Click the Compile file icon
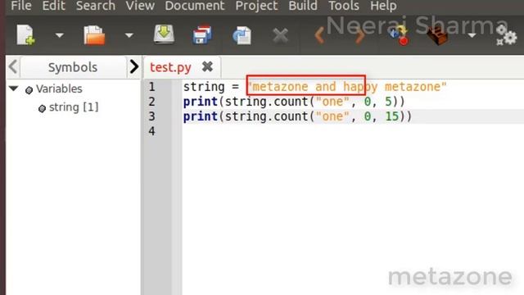The image size is (524, 295). pos(399,35)
